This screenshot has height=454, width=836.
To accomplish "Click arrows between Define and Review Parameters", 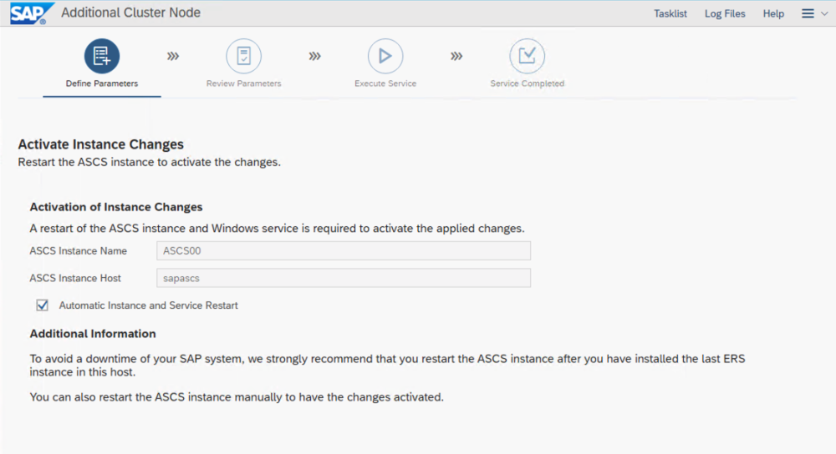I will pos(173,56).
